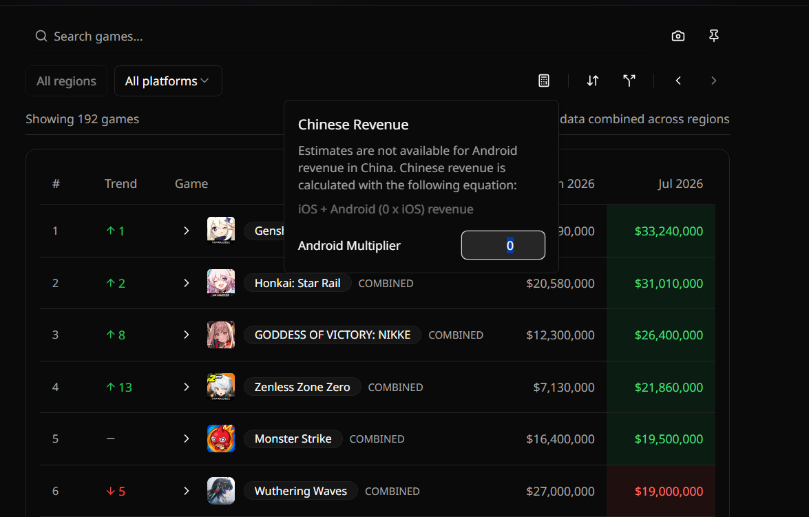Click COMBINED label beside Monster Strike
Image resolution: width=809 pixels, height=517 pixels.
(x=377, y=439)
